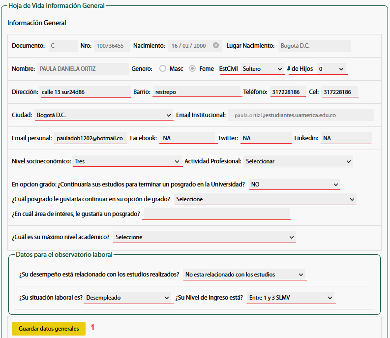
Task: Click the Twitter input field
Action: pyautogui.click(x=266, y=138)
